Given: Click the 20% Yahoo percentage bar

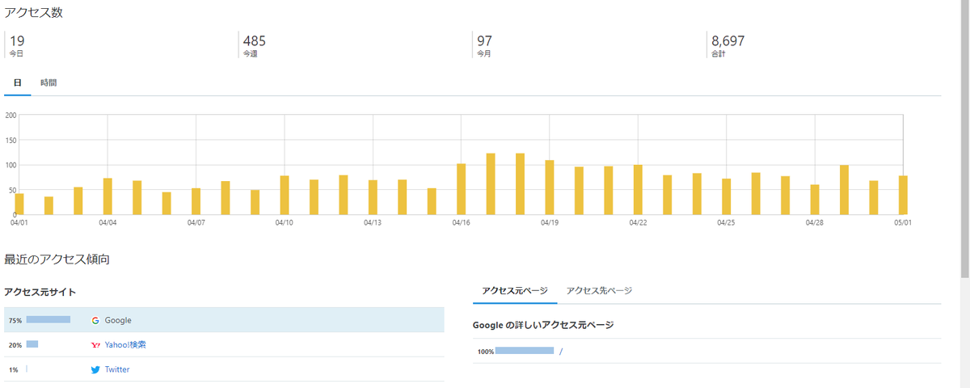Looking at the screenshot, I should click(x=32, y=344).
